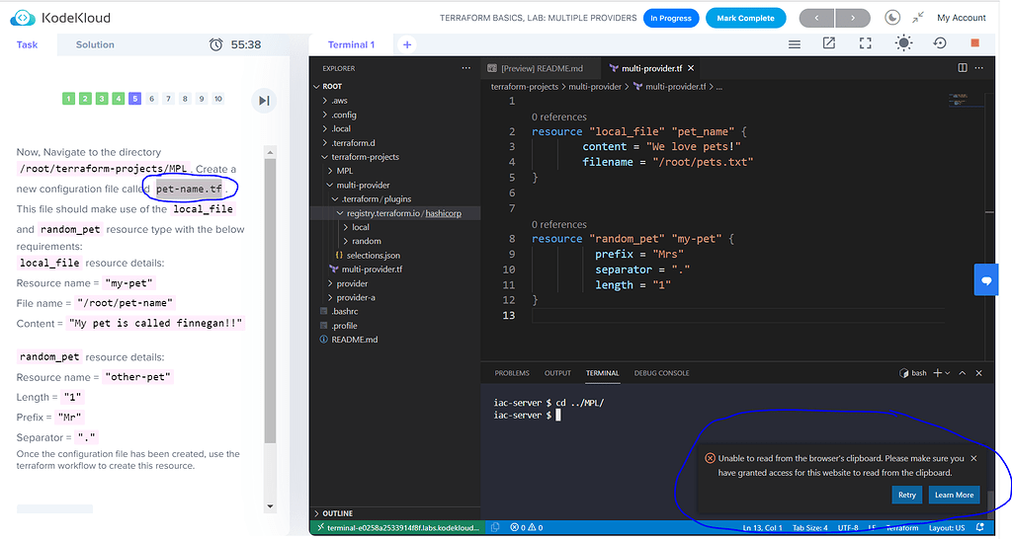The height and width of the screenshot is (539, 1012).
Task: Split the editor right icon
Action: pyautogui.click(x=963, y=68)
